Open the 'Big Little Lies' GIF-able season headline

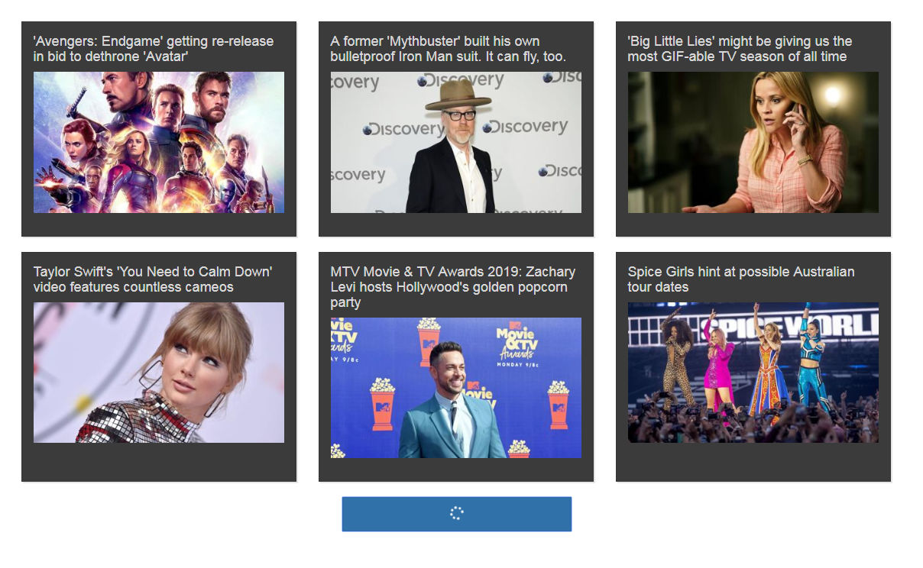point(740,49)
